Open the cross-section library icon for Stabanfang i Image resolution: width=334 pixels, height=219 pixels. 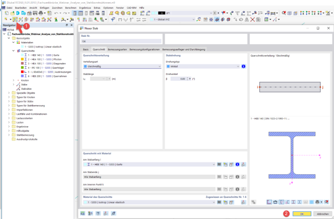(x=219, y=164)
